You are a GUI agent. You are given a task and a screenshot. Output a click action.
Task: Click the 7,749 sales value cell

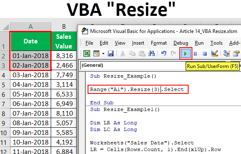click(64, 75)
